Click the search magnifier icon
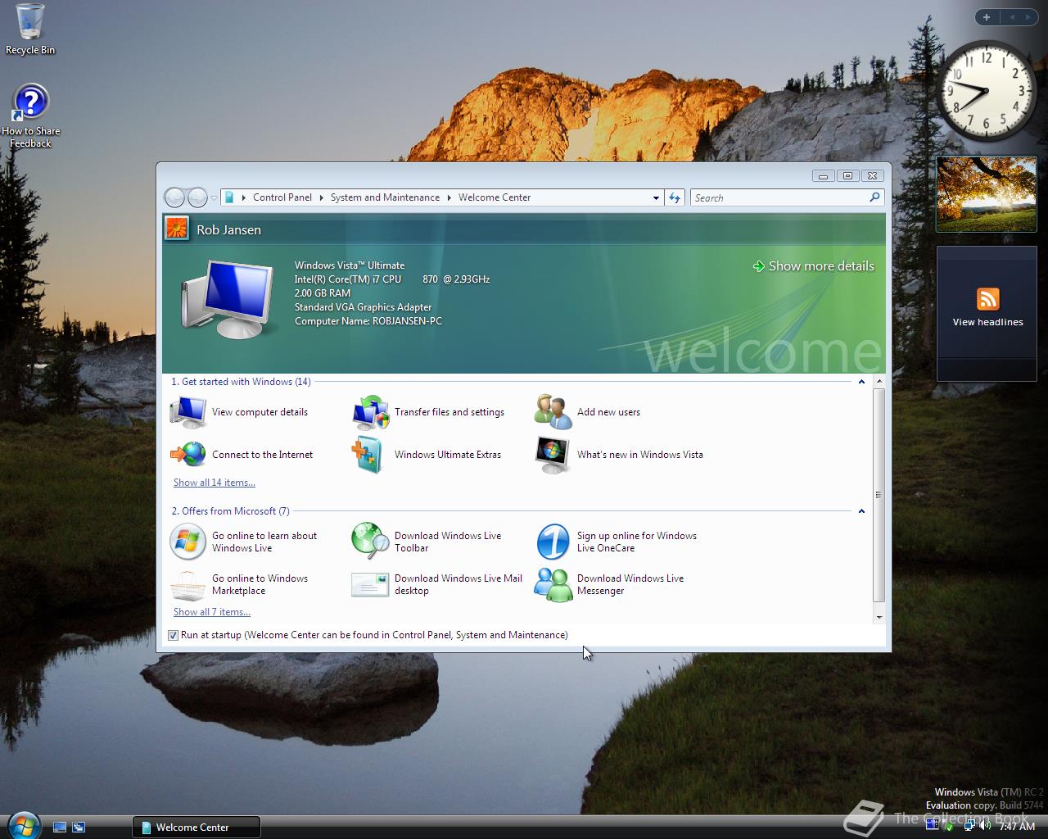The image size is (1048, 839). coord(874,197)
